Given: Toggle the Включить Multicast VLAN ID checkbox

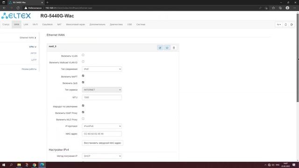Looking at the screenshot, I should point(83,62).
